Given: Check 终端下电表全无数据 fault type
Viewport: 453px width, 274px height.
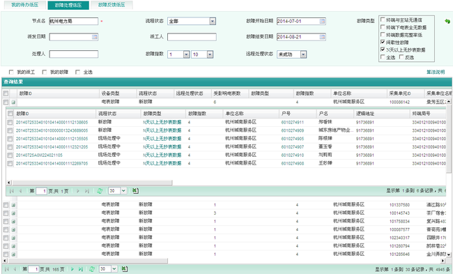Looking at the screenshot, I should click(x=383, y=27).
